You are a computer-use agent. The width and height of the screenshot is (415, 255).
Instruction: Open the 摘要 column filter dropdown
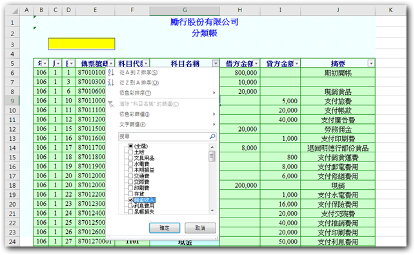pyautogui.click(x=371, y=63)
